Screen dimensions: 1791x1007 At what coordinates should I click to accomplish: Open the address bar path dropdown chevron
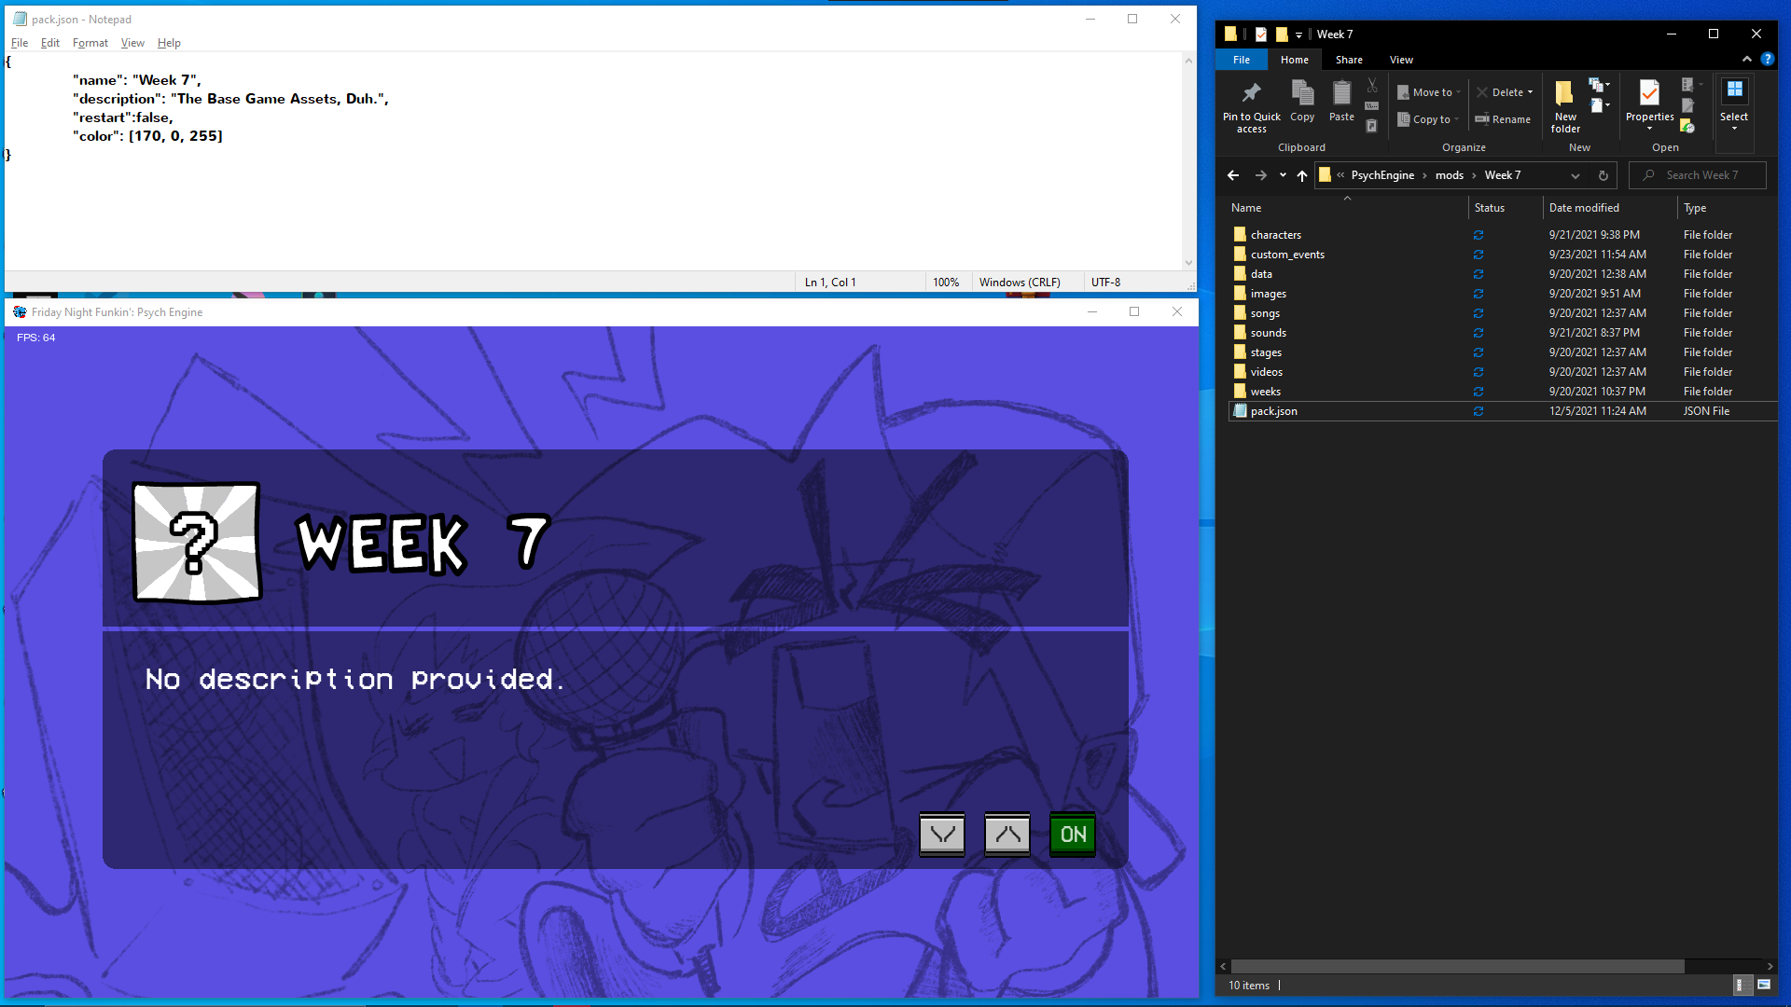tap(1576, 175)
